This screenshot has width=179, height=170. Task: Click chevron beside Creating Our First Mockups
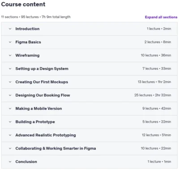[10, 82]
